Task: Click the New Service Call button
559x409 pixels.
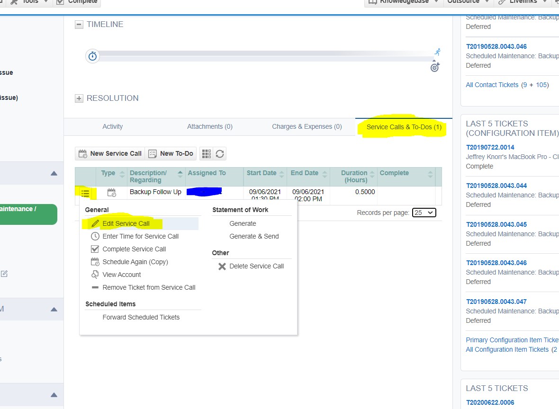Action: [x=110, y=153]
